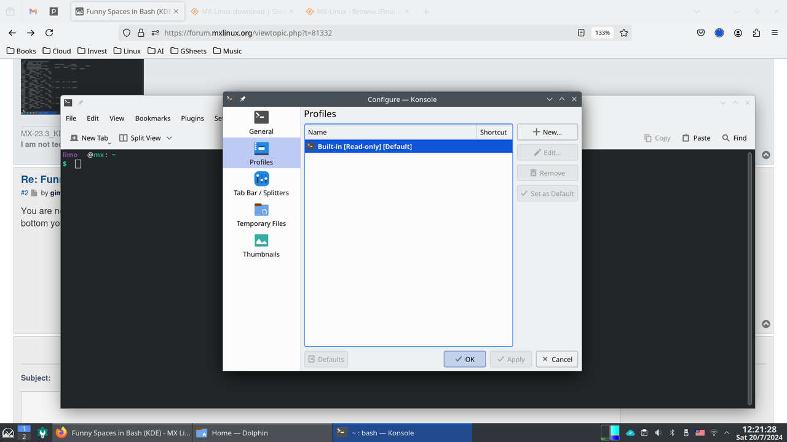Open the pinned tab with the P icon
787x442 pixels.
pos(53,12)
